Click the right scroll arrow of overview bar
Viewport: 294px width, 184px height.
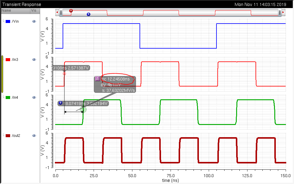point(283,13)
